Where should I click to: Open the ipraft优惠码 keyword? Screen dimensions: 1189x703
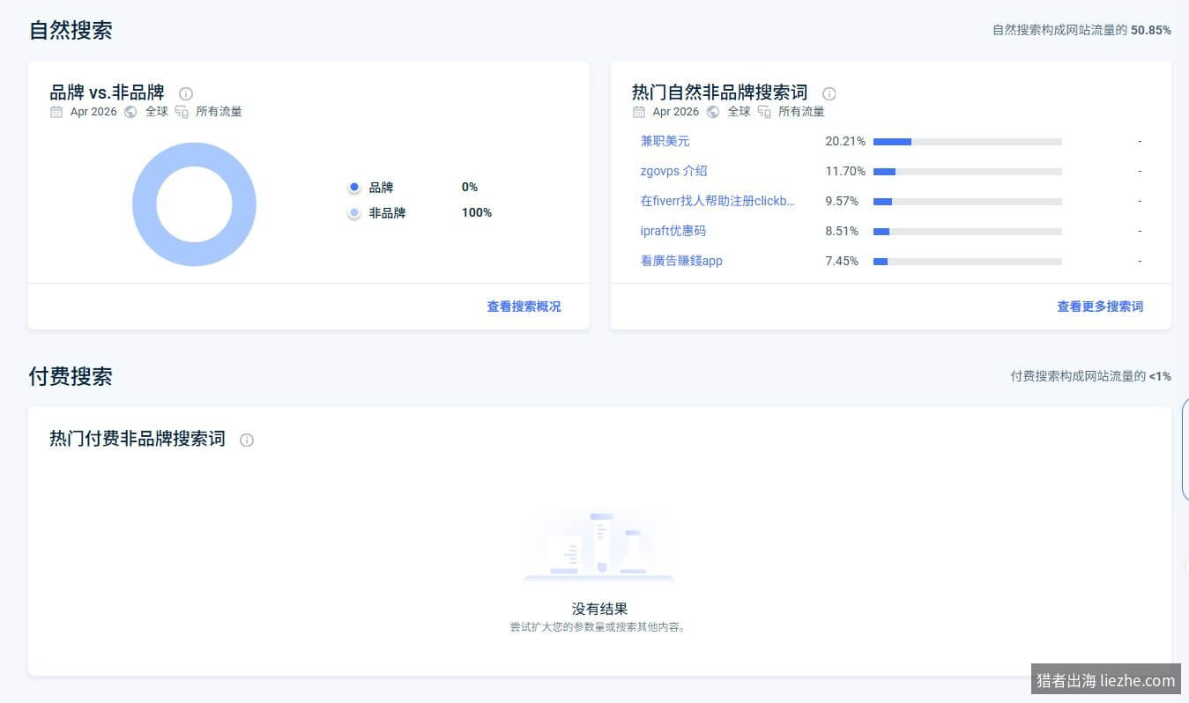tap(673, 231)
